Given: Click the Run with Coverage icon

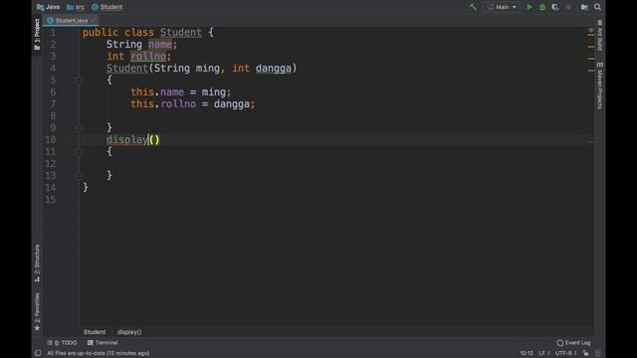Looking at the screenshot, I should [x=555, y=7].
